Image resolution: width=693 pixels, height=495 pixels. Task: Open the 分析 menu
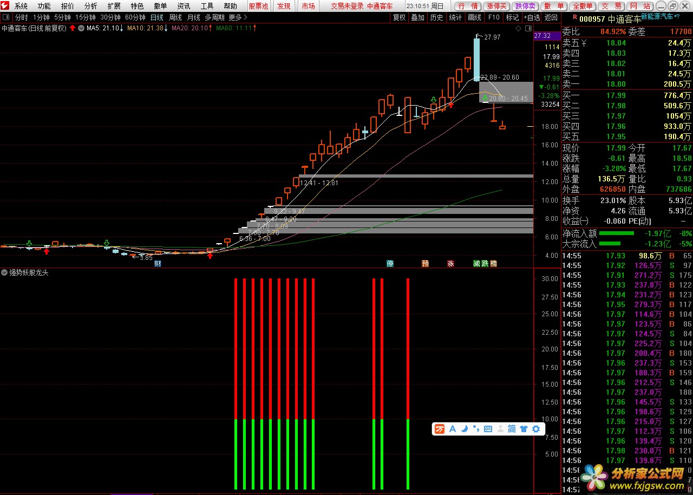91,6
